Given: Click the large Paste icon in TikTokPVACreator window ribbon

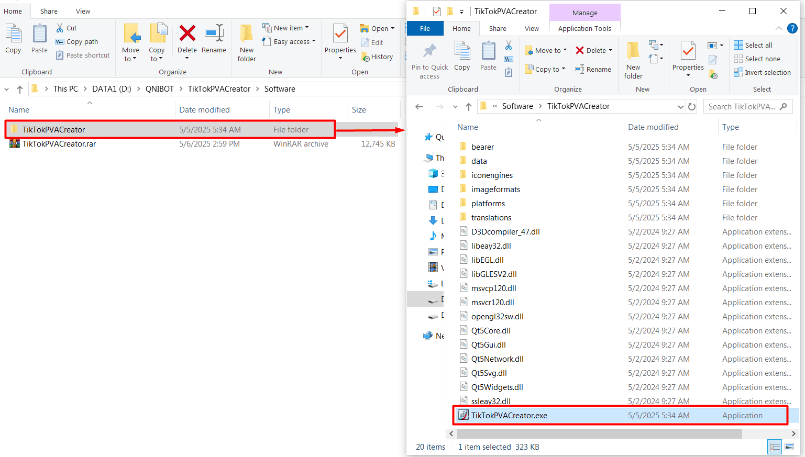Looking at the screenshot, I should pos(488,57).
